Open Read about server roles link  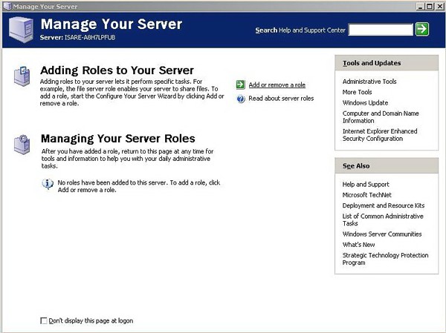tap(281, 98)
